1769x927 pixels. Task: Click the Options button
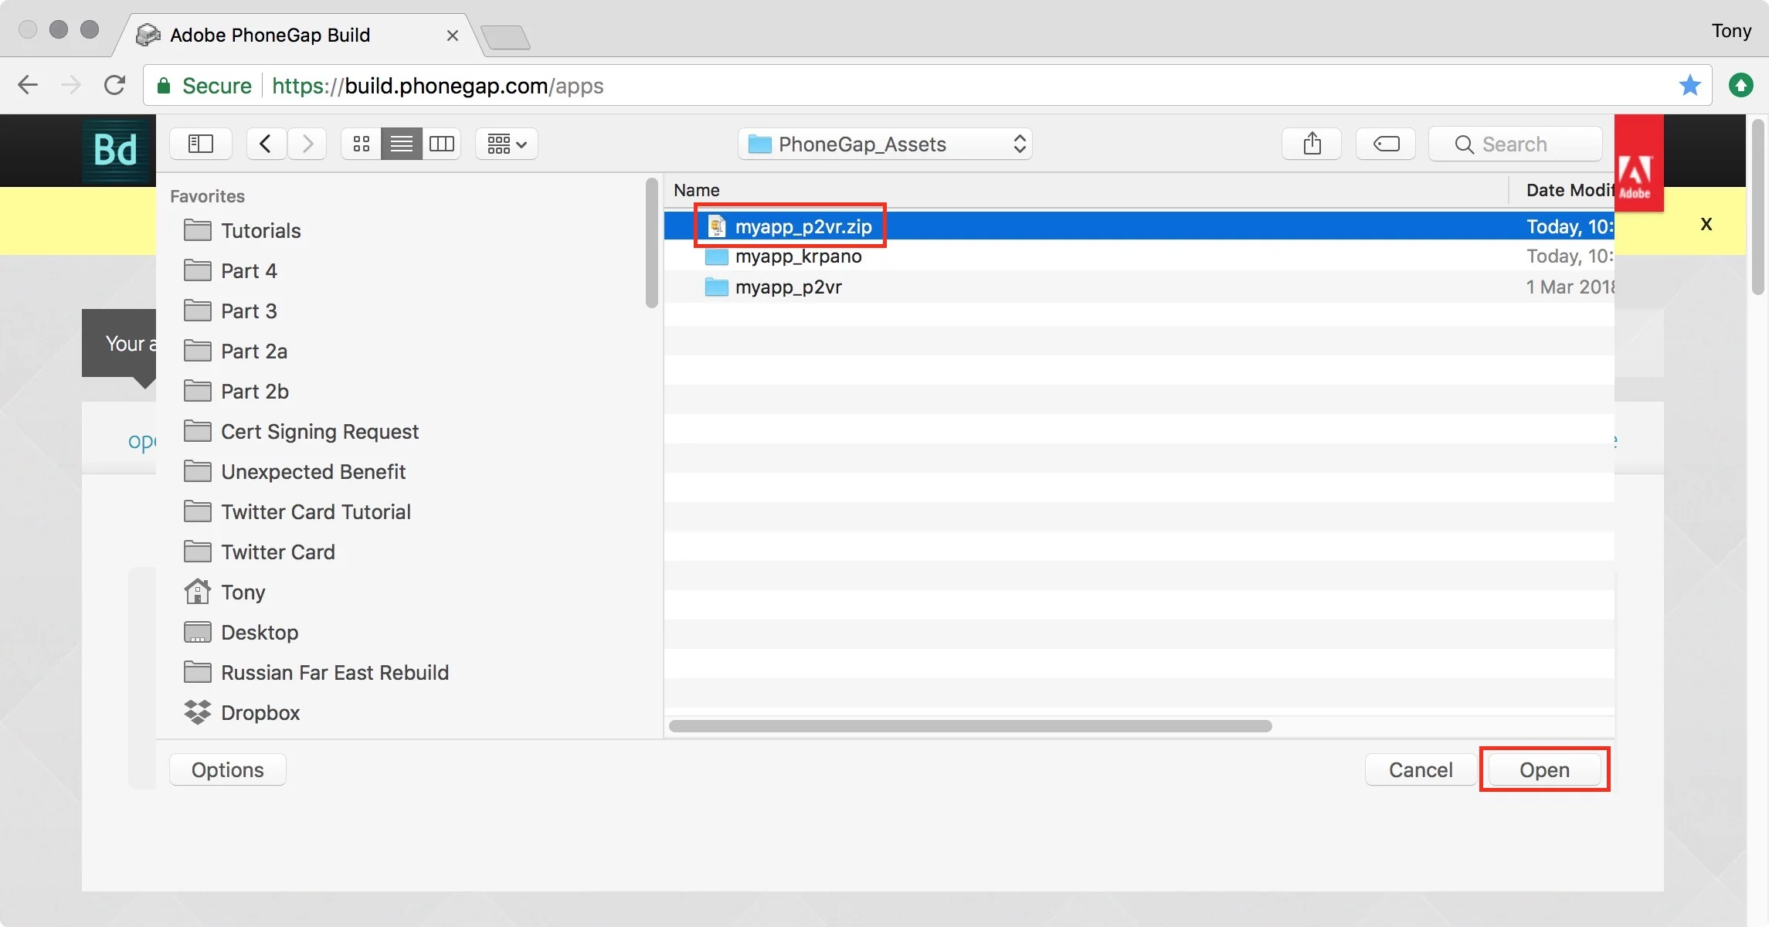[228, 770]
